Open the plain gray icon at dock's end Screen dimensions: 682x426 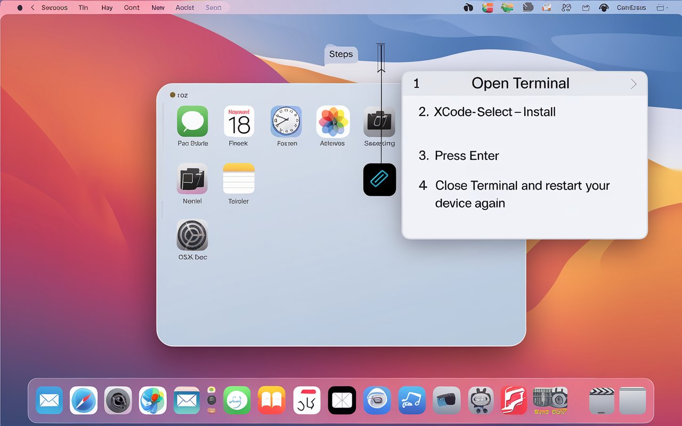[632, 400]
